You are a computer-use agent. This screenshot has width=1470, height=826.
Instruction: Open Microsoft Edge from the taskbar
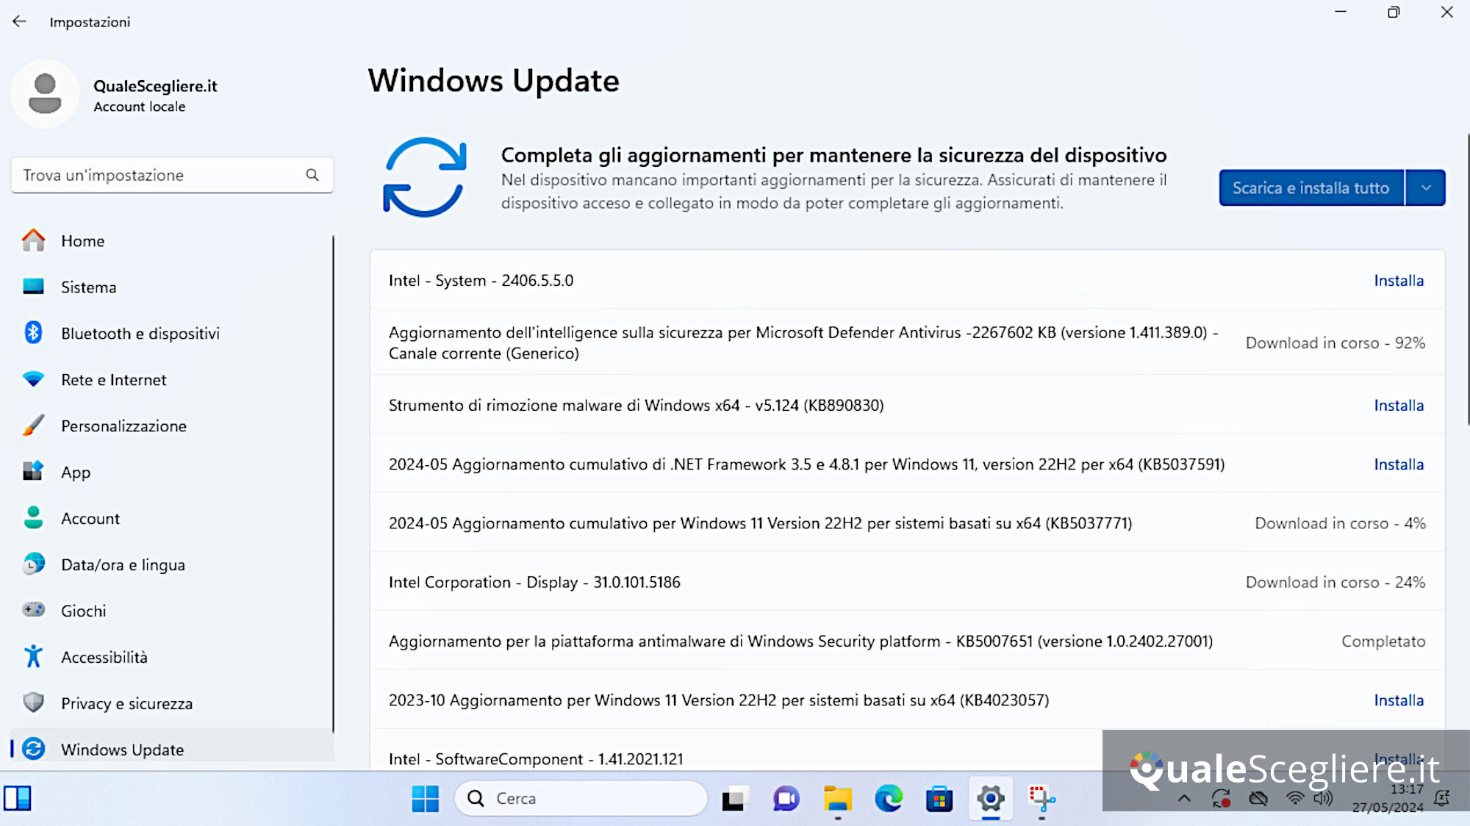tap(888, 798)
